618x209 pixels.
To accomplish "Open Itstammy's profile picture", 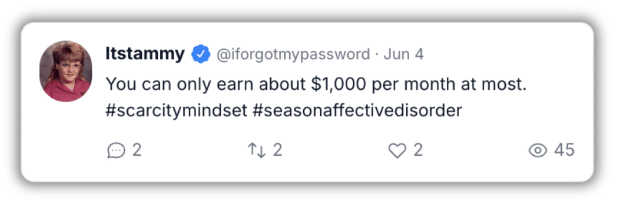I will click(66, 71).
